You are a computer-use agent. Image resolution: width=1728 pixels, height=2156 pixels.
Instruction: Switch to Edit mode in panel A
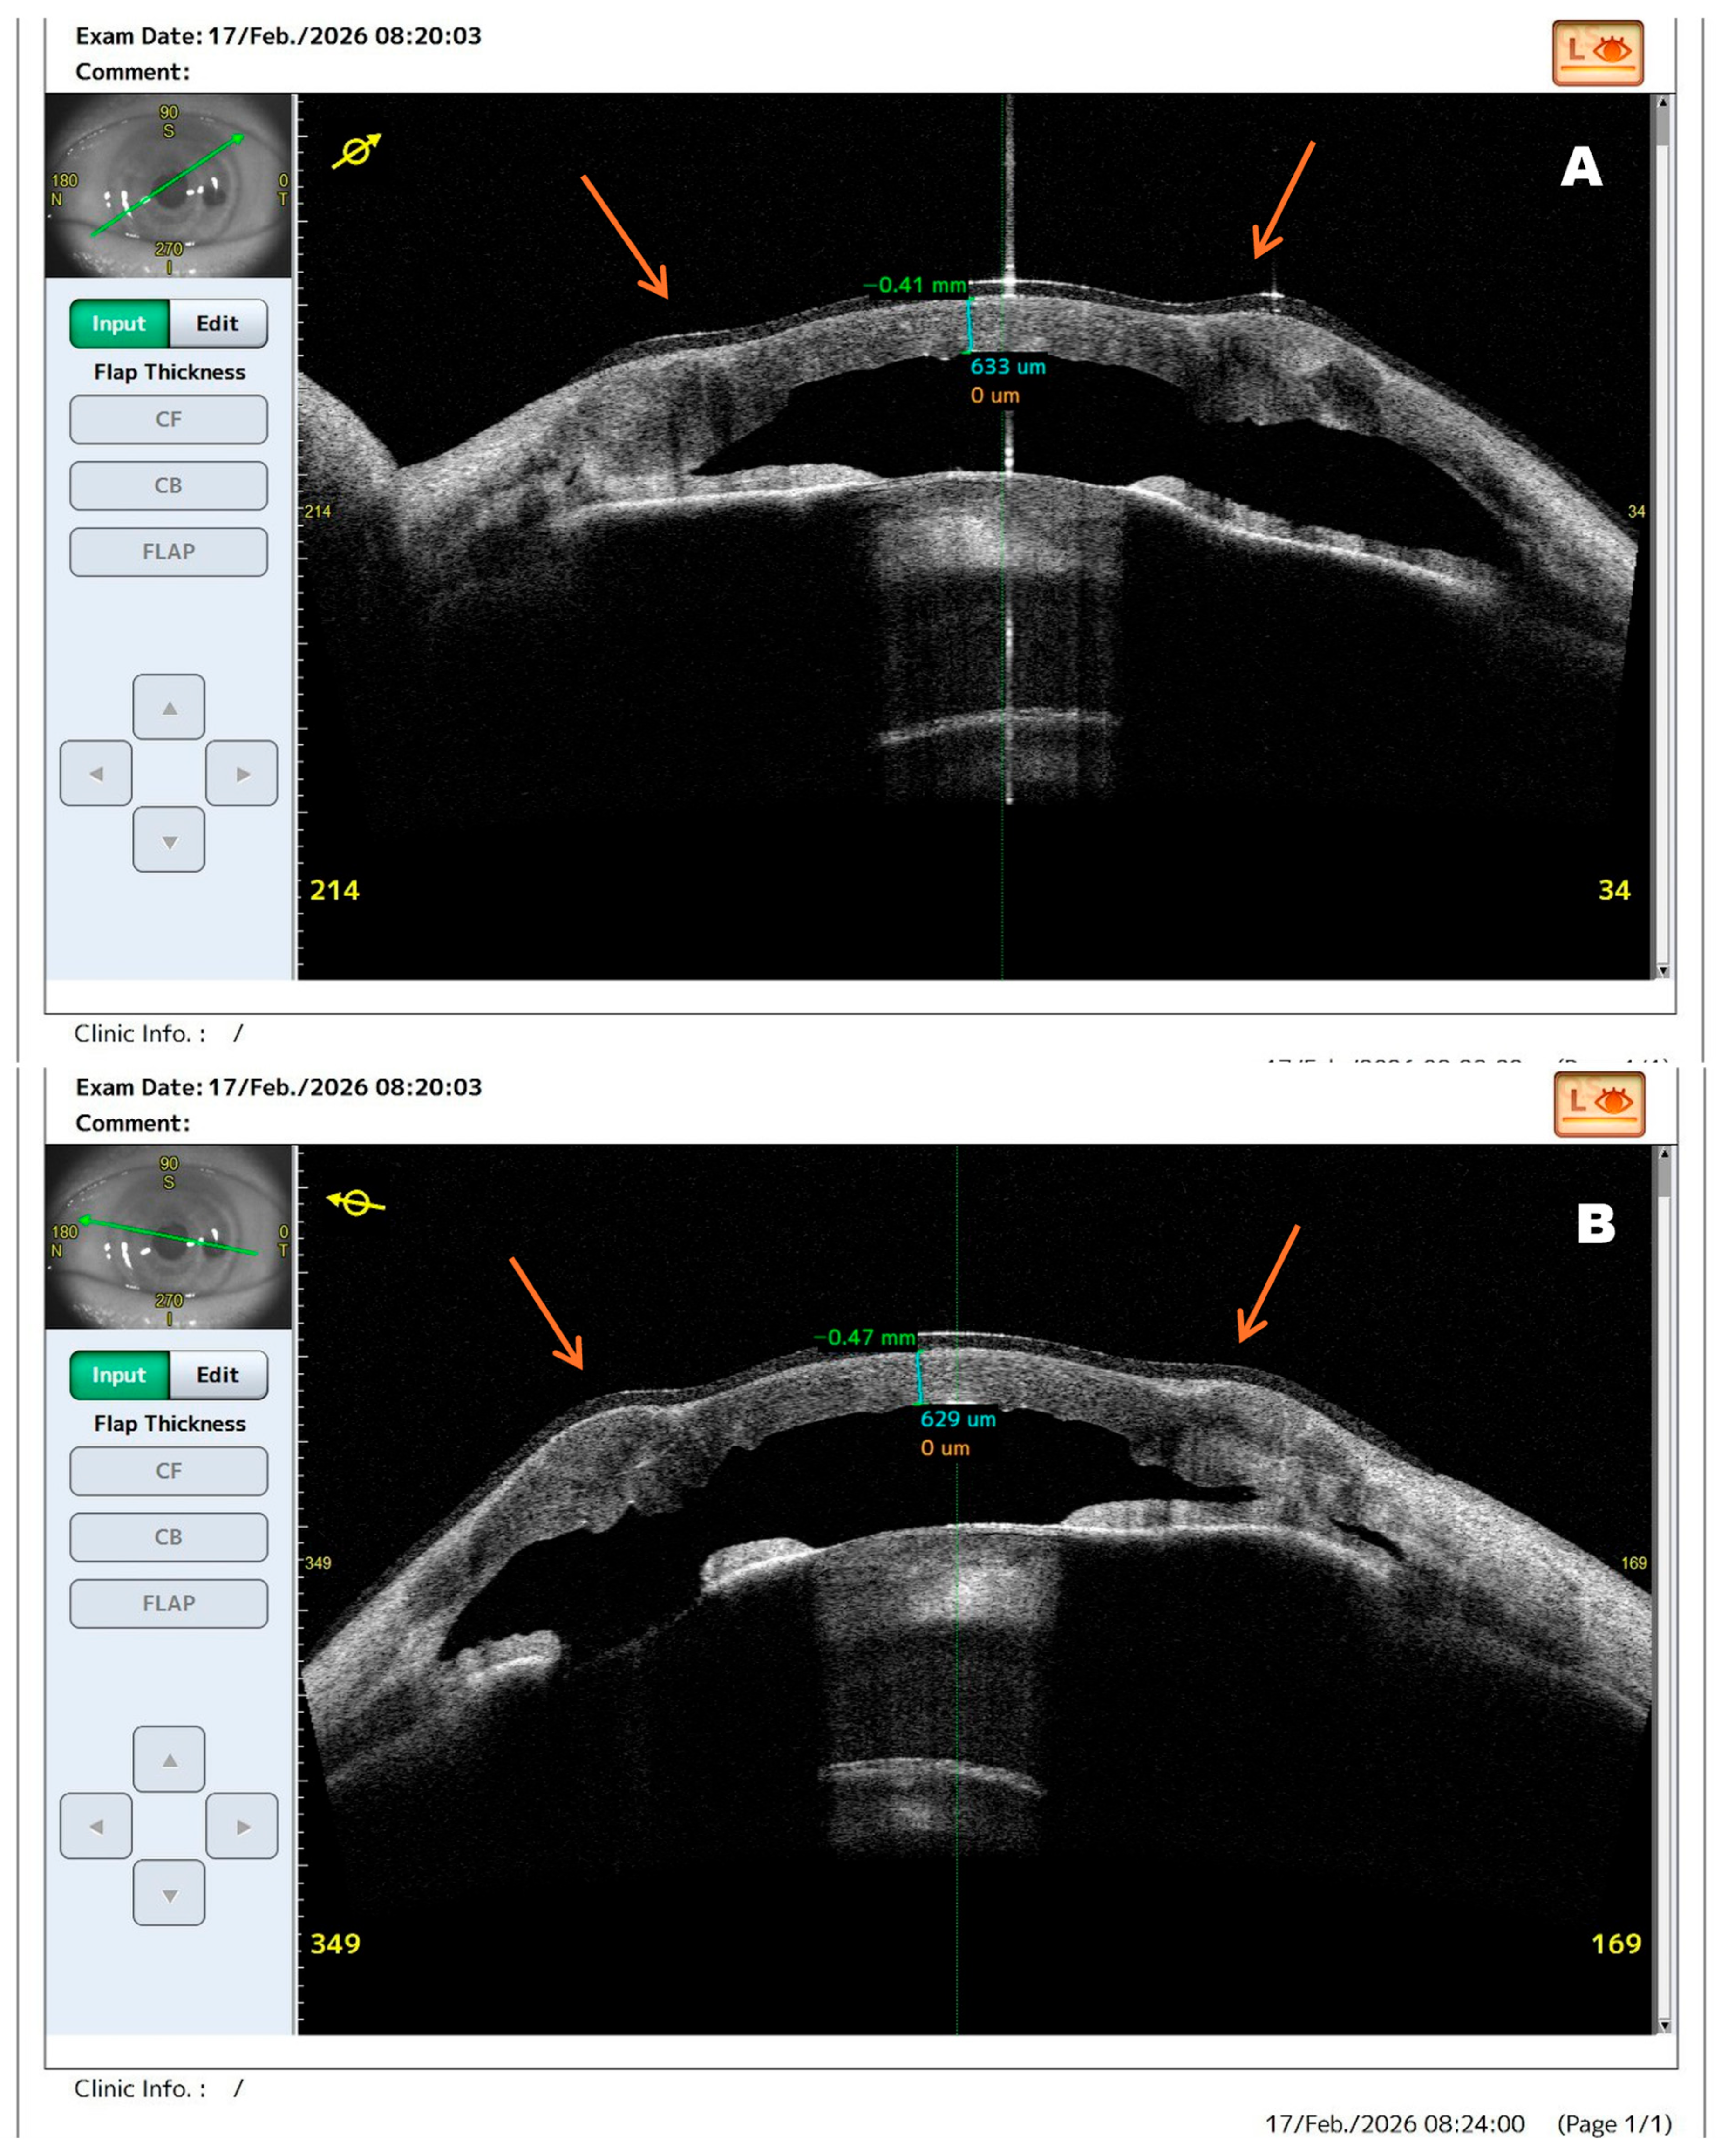[x=218, y=324]
